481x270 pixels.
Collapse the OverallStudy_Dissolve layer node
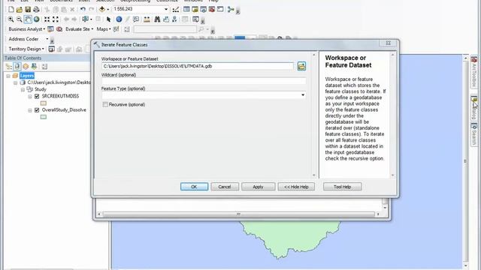pyautogui.click(x=30, y=110)
